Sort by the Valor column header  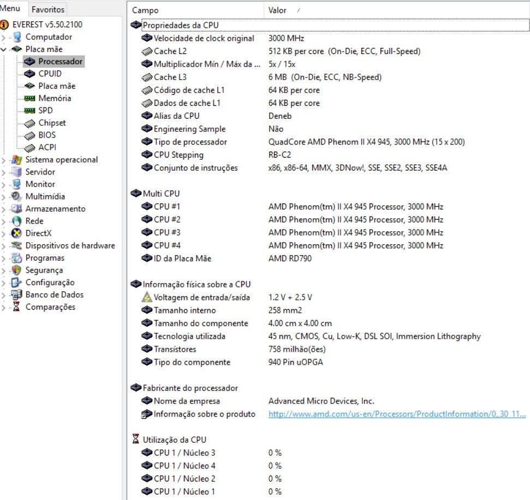pos(397,10)
